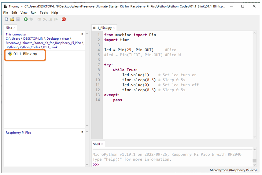Click the 'while True:' line

[x=125, y=70]
